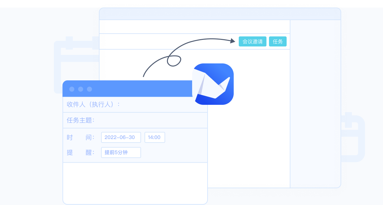The image size is (383, 205).
Task: Open the blue paper bird mail icon
Action: pos(213,84)
